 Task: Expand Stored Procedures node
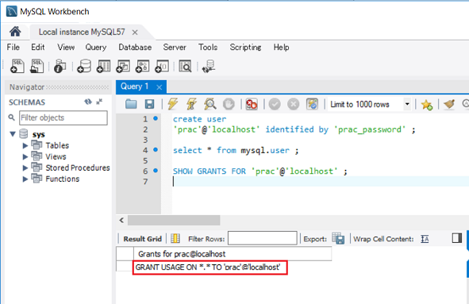pyautogui.click(x=25, y=167)
